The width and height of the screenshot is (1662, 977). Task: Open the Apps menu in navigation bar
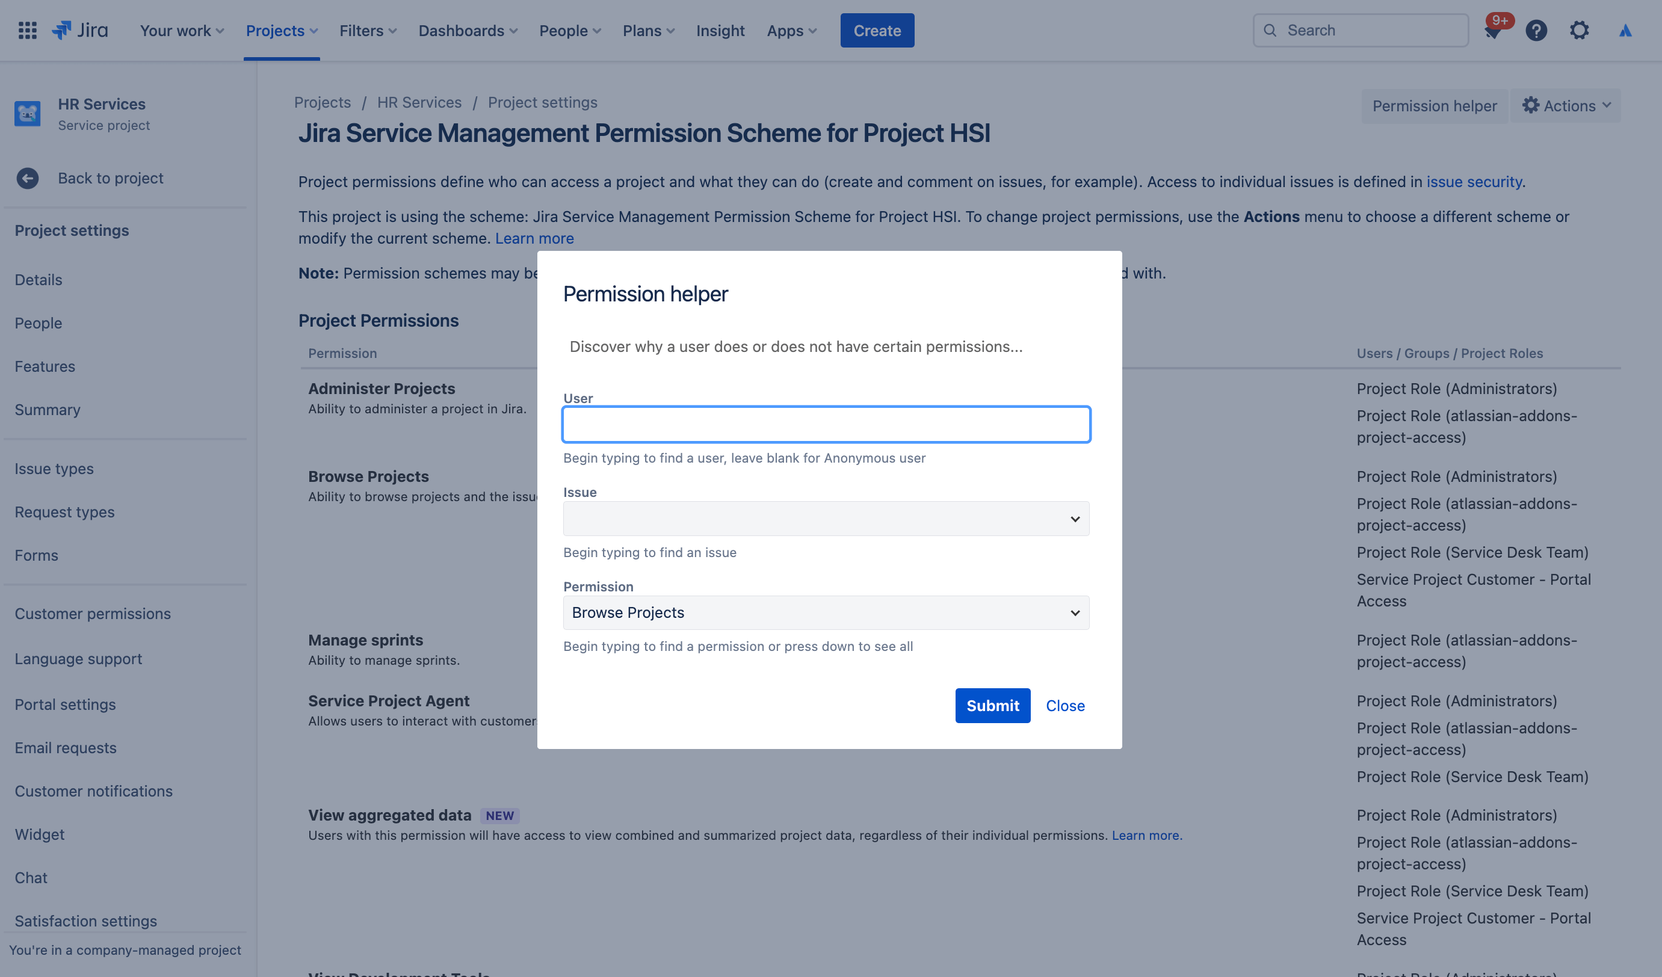click(792, 30)
